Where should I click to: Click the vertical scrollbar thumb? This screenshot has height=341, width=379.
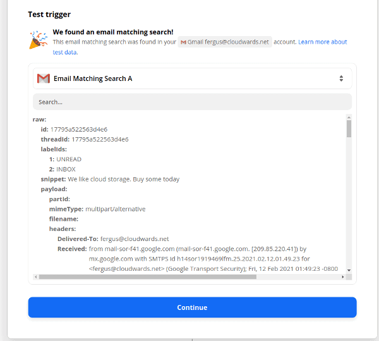349,129
